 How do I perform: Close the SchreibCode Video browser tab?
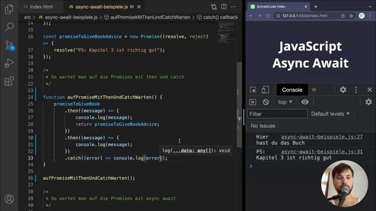pos(305,6)
